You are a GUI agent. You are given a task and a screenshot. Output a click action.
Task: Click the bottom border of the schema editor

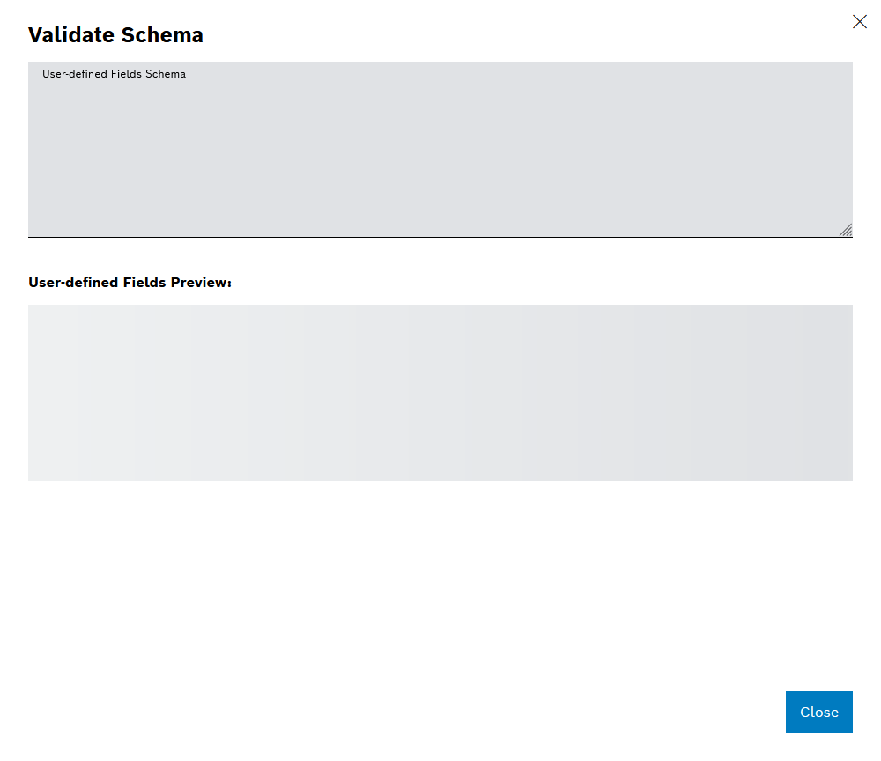(440, 236)
